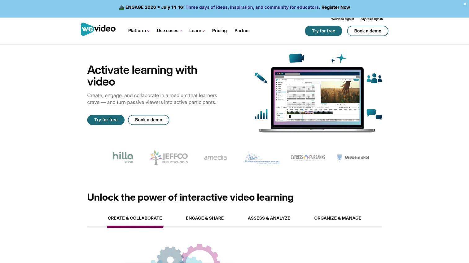Expand the Platform dropdown menu
The image size is (469, 263).
139,31
